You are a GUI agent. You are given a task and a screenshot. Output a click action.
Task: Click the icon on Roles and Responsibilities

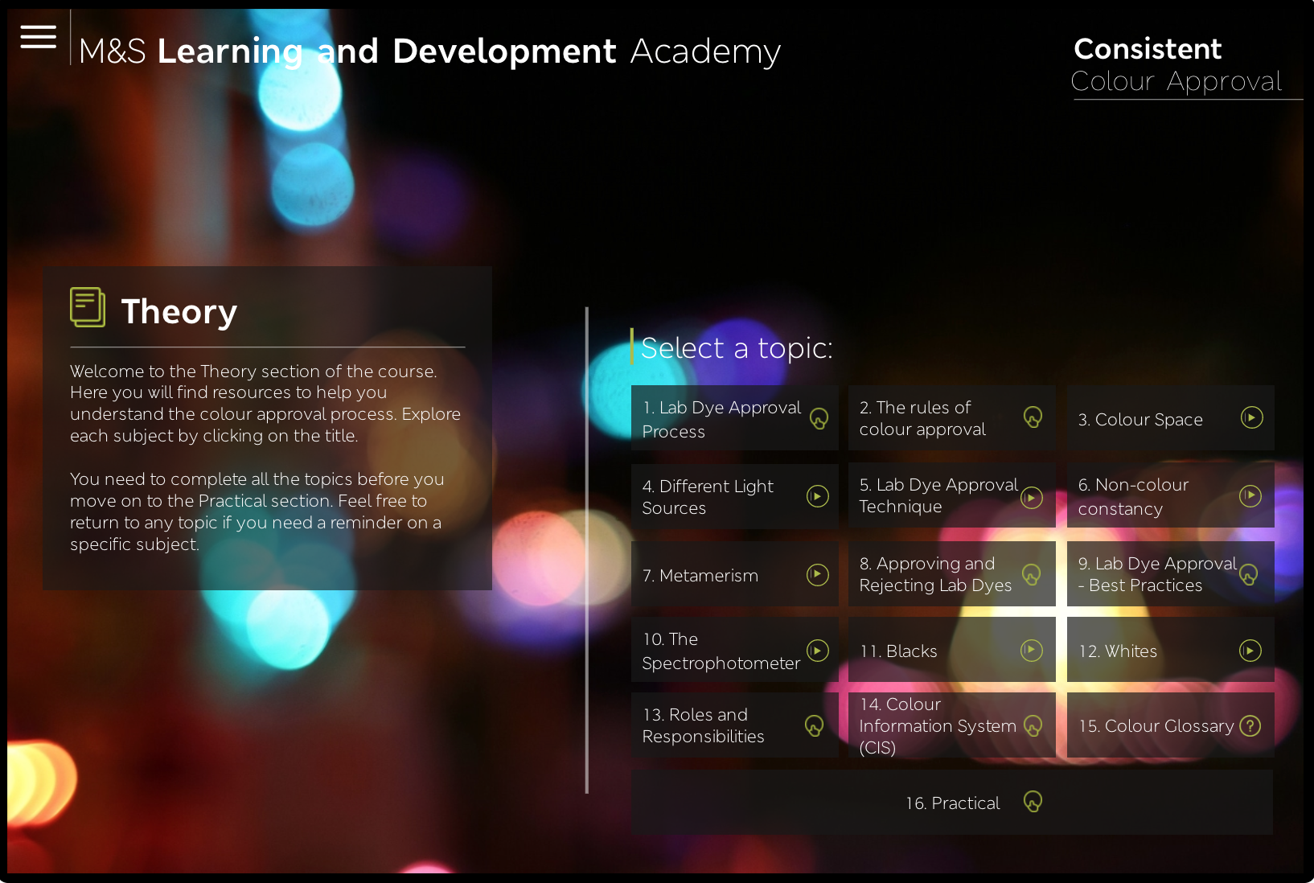[x=814, y=726]
